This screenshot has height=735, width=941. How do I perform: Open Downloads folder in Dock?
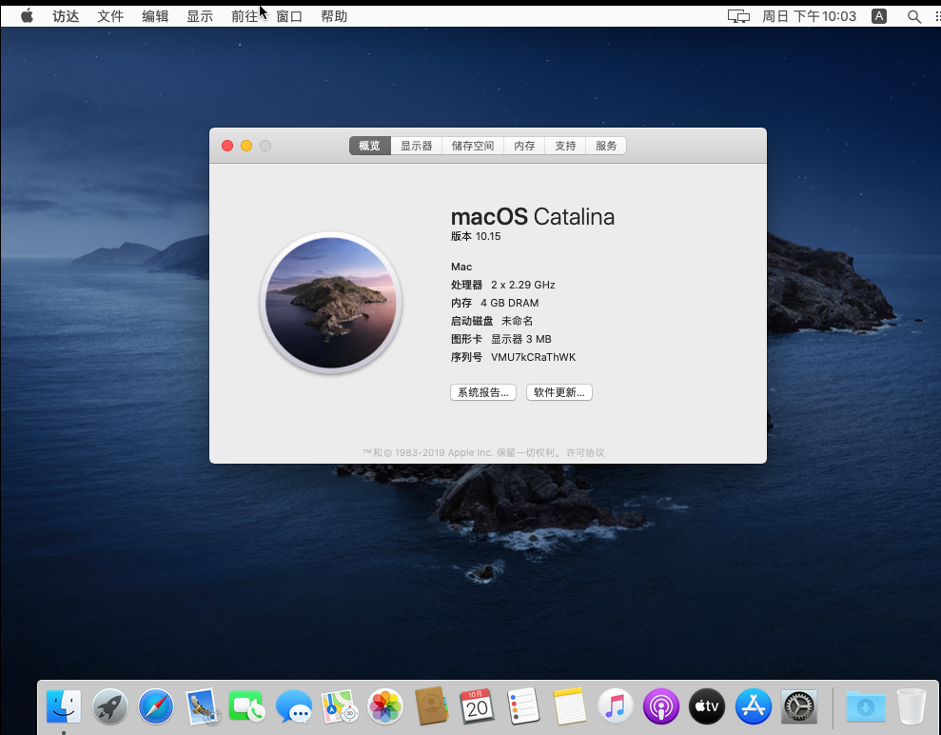[x=866, y=706]
